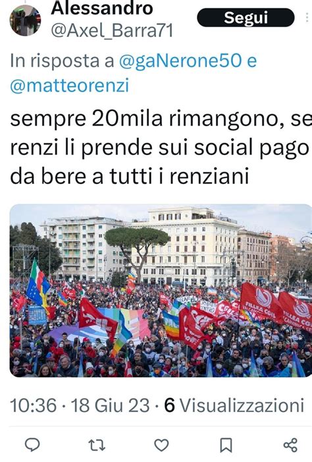Click the 6 Visualizzazioni count
This screenshot has height=462, width=312.
pyautogui.click(x=234, y=405)
